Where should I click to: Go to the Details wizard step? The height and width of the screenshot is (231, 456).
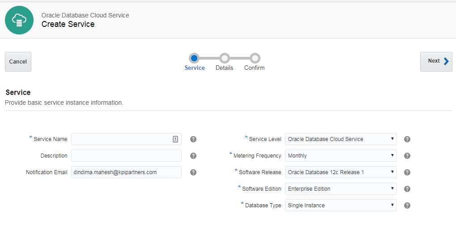[225, 58]
